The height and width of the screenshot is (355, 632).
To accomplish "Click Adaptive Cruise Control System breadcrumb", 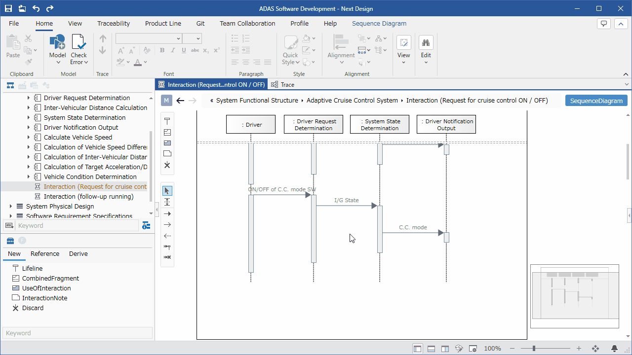I will [x=352, y=101].
